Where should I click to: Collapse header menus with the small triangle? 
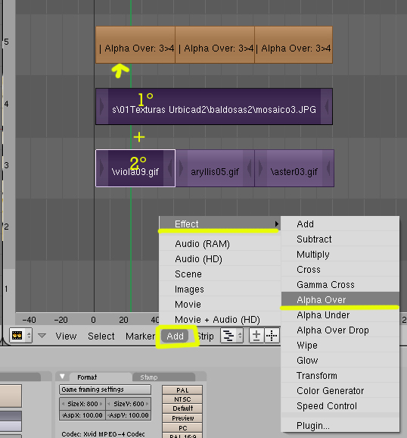[x=42, y=336]
